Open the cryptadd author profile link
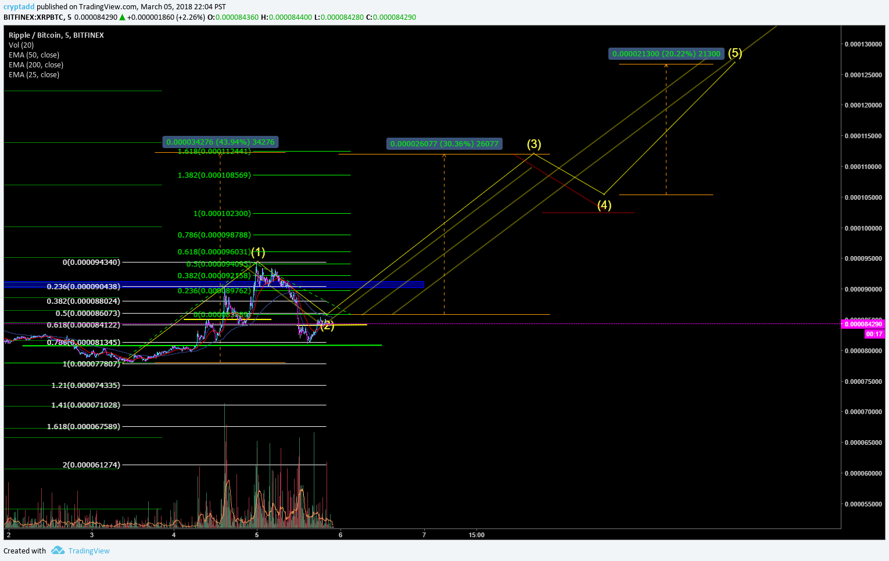Screen dimensions: 889x561 (19, 7)
